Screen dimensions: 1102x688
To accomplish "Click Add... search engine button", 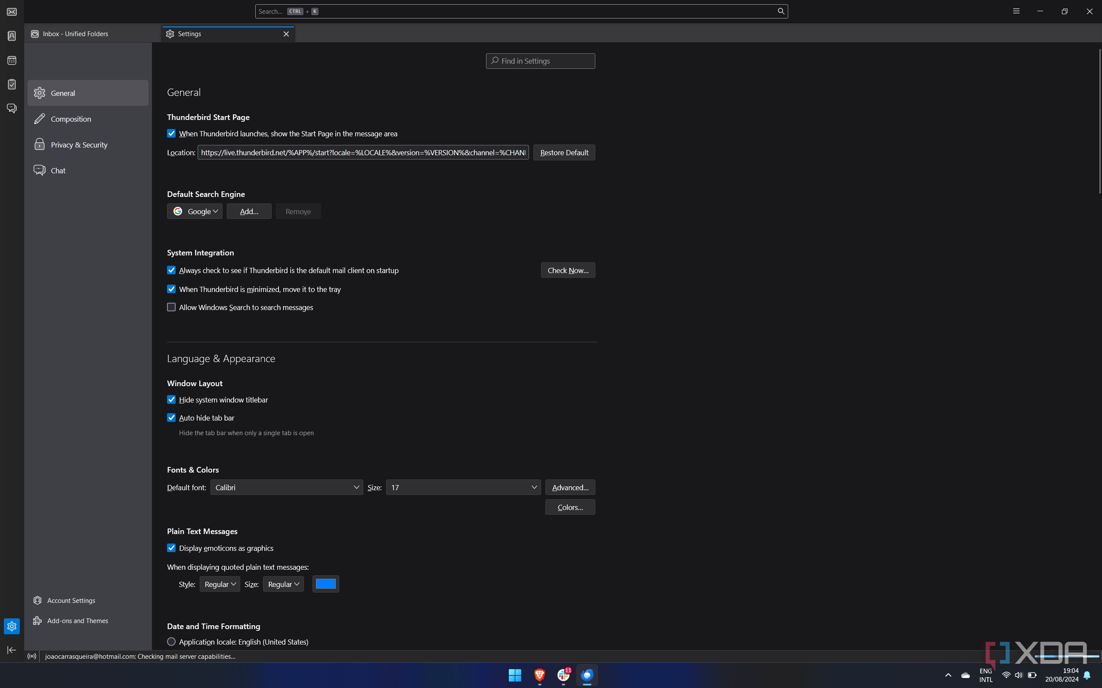I will (x=249, y=211).
